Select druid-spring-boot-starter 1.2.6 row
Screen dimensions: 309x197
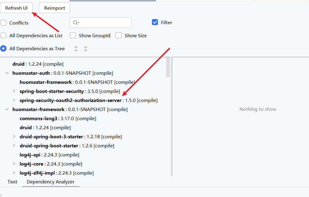pos(67,146)
